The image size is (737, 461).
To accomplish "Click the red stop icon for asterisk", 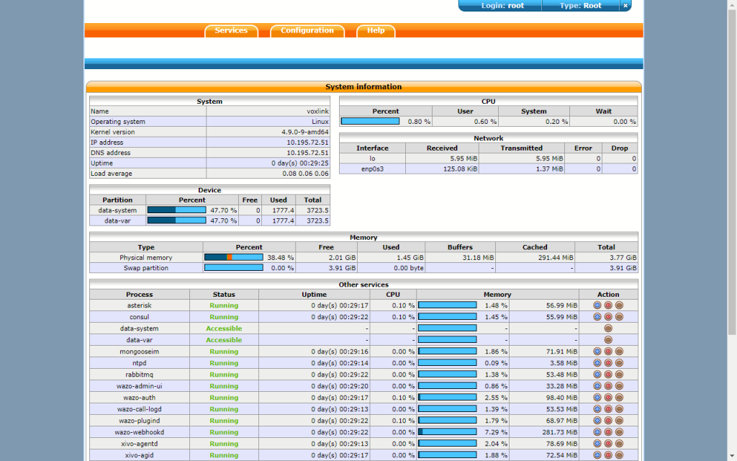I will click(x=608, y=305).
